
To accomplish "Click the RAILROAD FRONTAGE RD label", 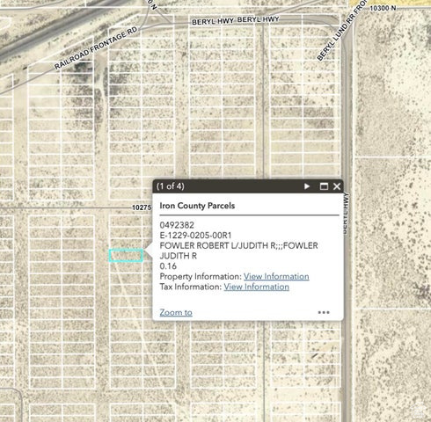I will (96, 48).
